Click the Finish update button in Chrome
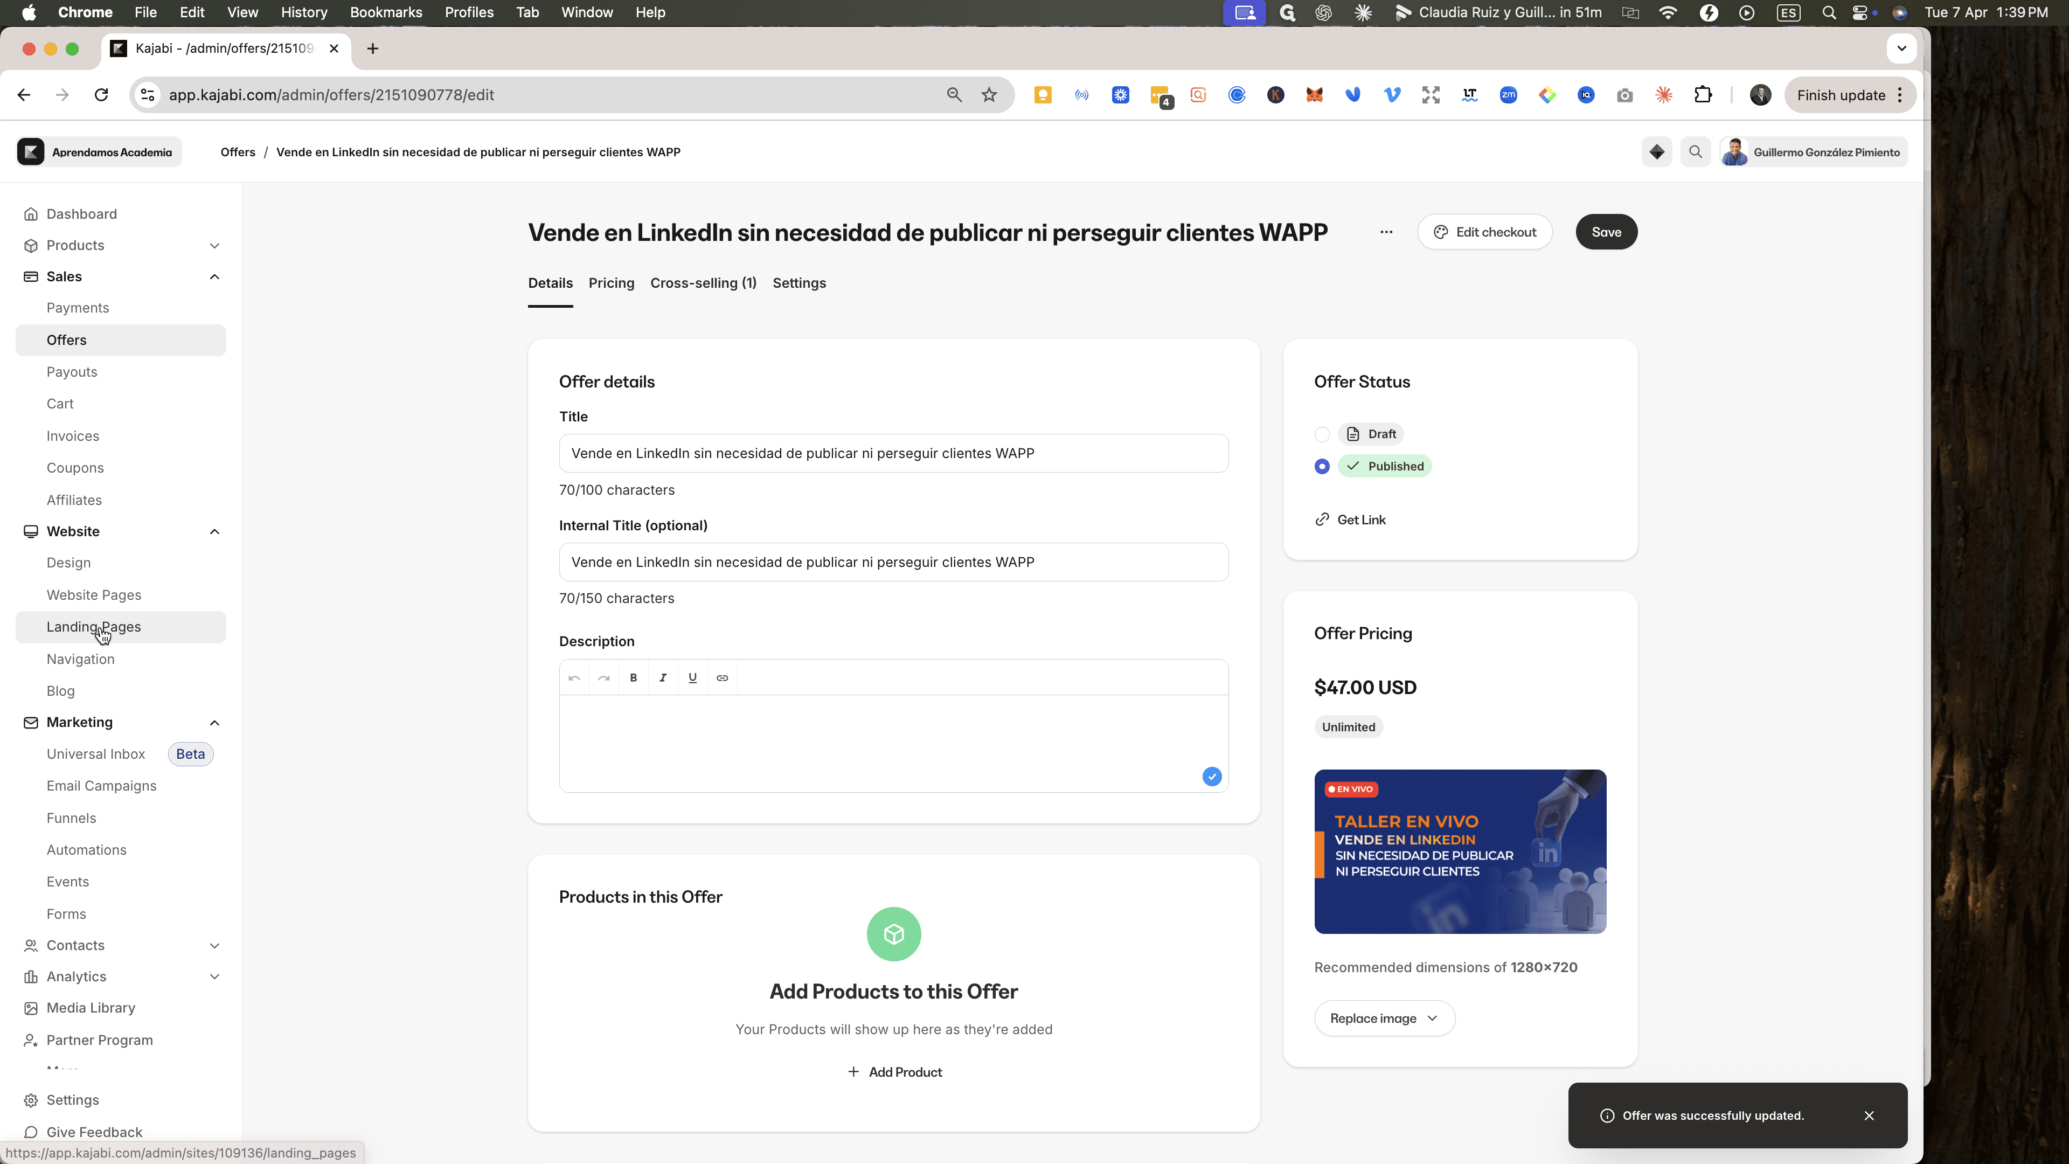Screen dimensions: 2069x1164 coord(1850,95)
